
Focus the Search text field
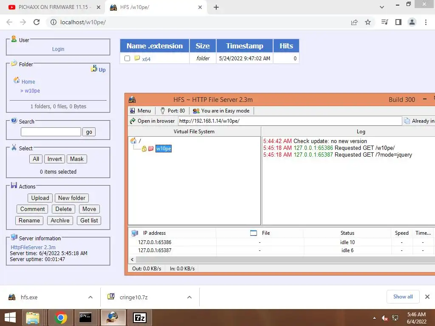pyautogui.click(x=51, y=132)
